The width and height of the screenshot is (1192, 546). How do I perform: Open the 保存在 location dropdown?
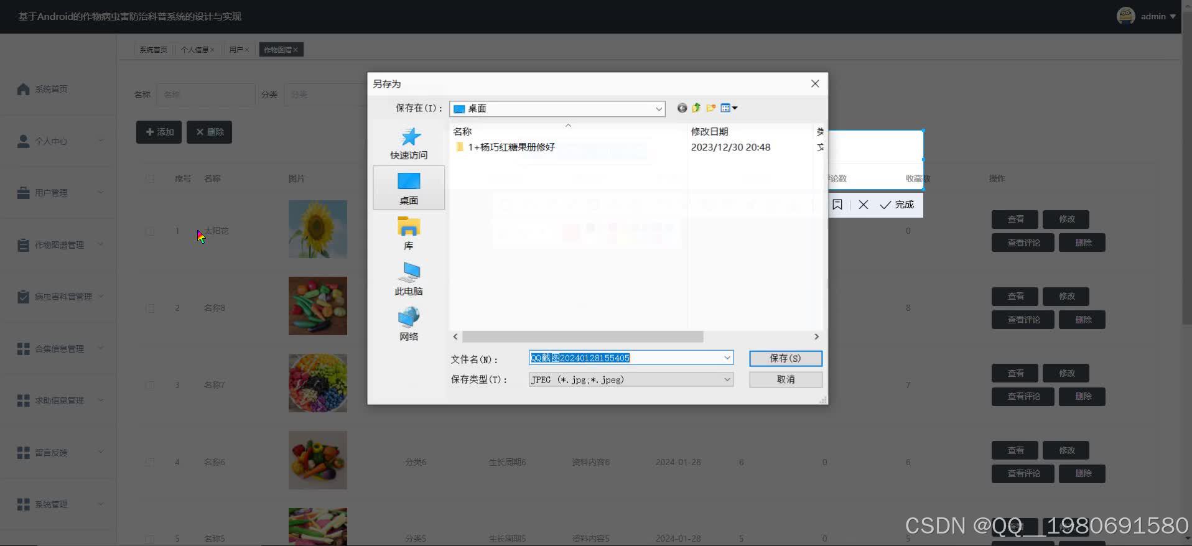pos(658,109)
